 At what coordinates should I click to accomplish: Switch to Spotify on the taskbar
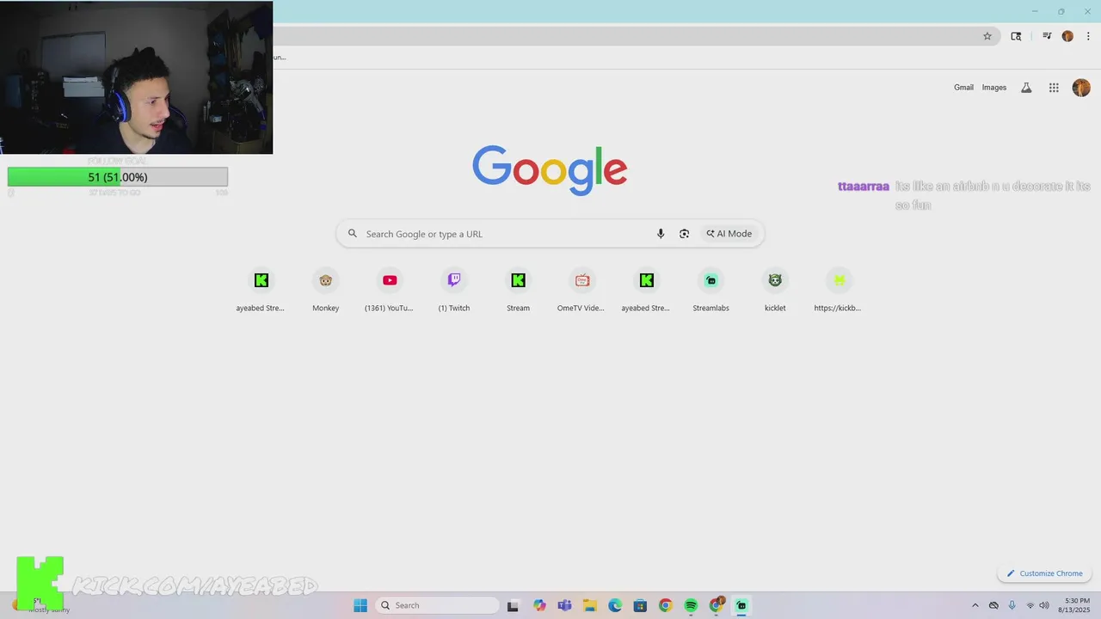coord(691,605)
